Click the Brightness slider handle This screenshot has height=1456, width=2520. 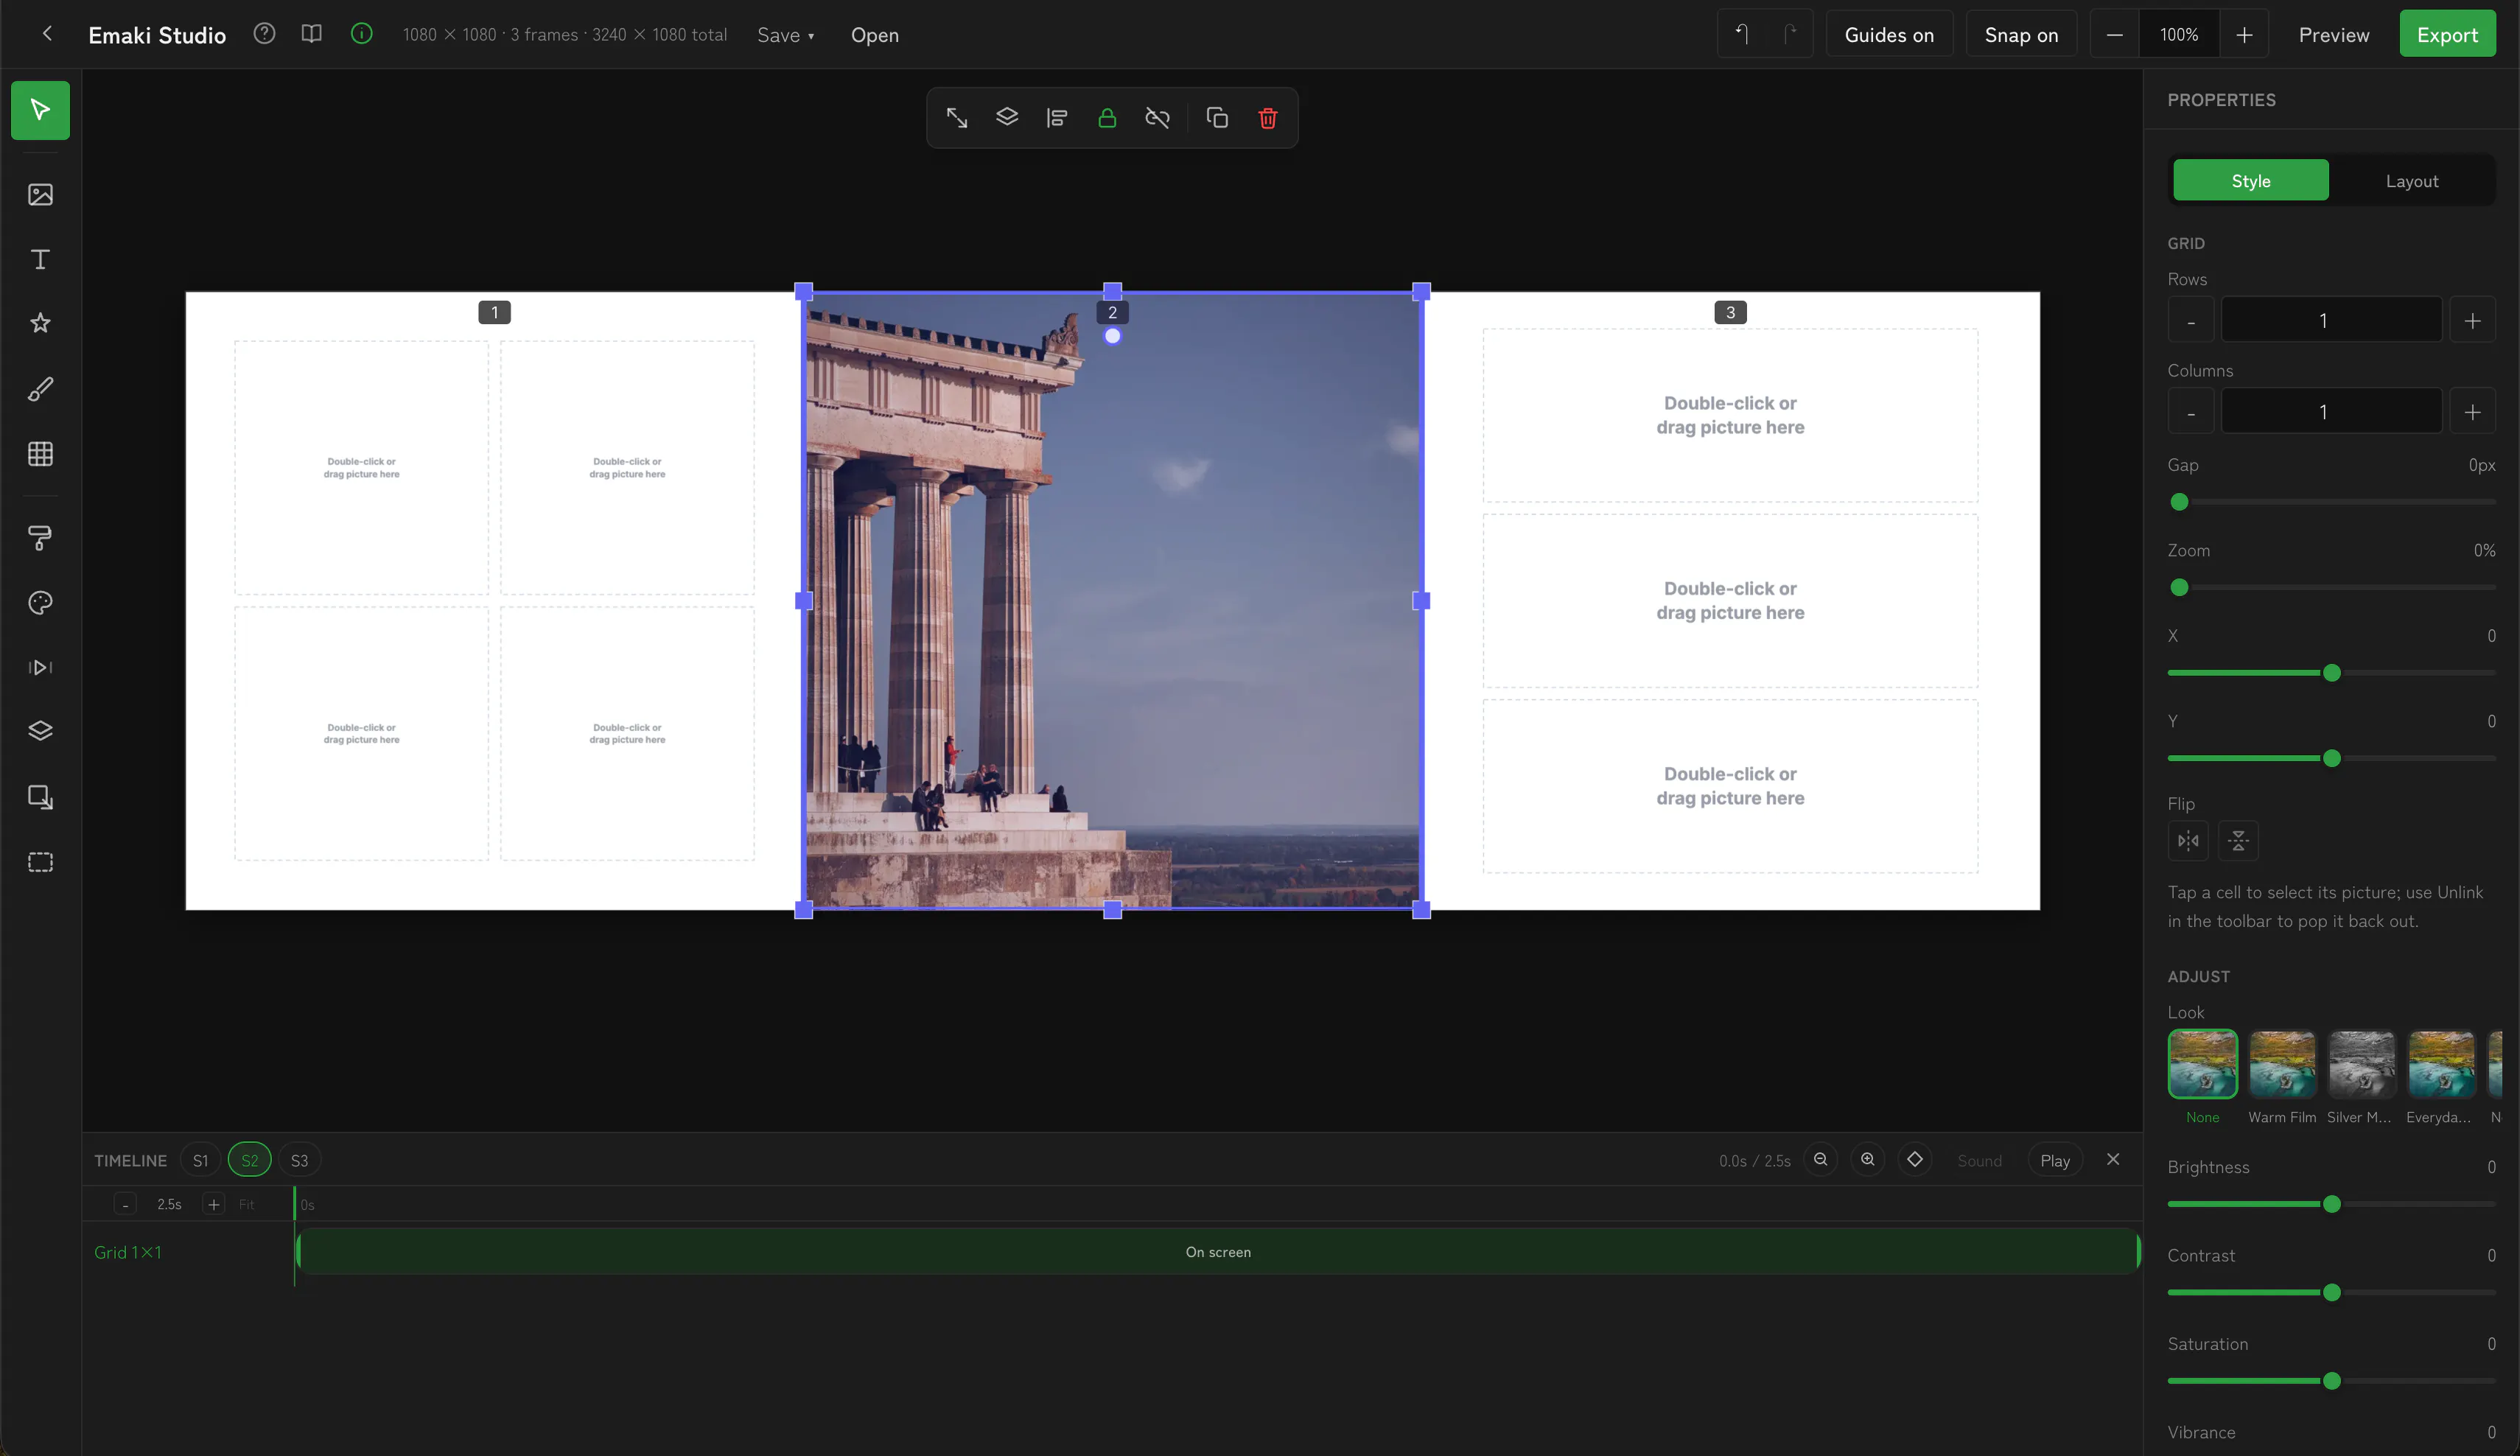(x=2332, y=1204)
